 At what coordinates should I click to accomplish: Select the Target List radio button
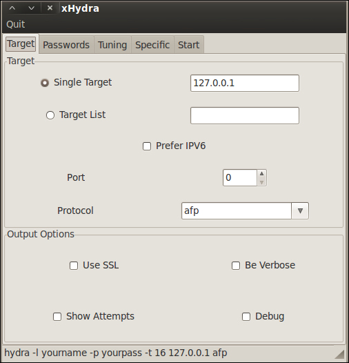50,115
